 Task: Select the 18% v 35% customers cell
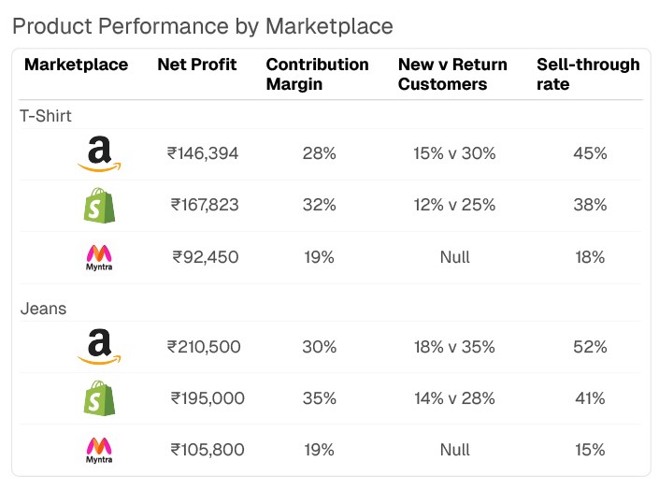pyautogui.click(x=454, y=347)
